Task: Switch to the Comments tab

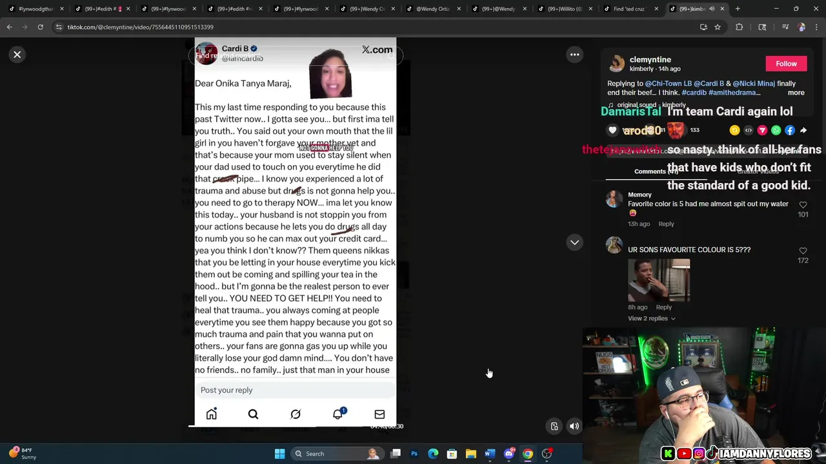Action: click(656, 171)
